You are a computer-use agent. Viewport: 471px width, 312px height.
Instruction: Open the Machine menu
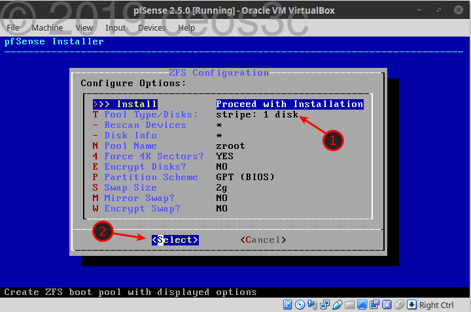click(x=47, y=28)
